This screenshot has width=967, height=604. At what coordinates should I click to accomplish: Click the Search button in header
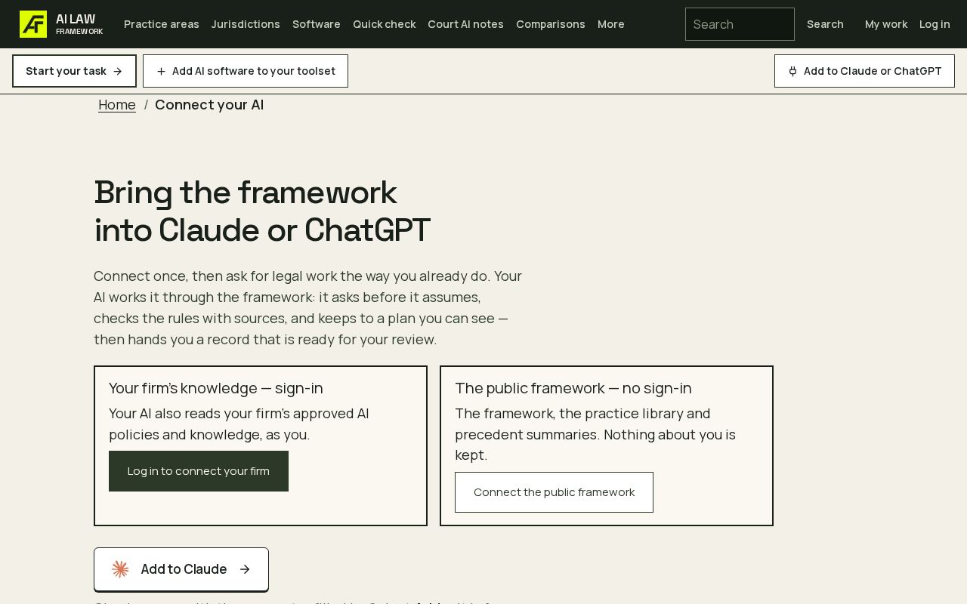coord(825,24)
